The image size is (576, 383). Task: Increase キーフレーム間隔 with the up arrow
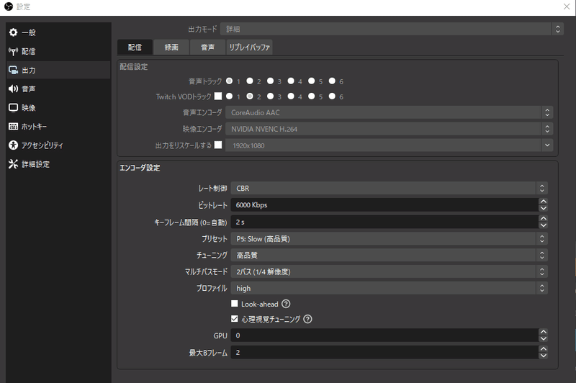coord(544,218)
